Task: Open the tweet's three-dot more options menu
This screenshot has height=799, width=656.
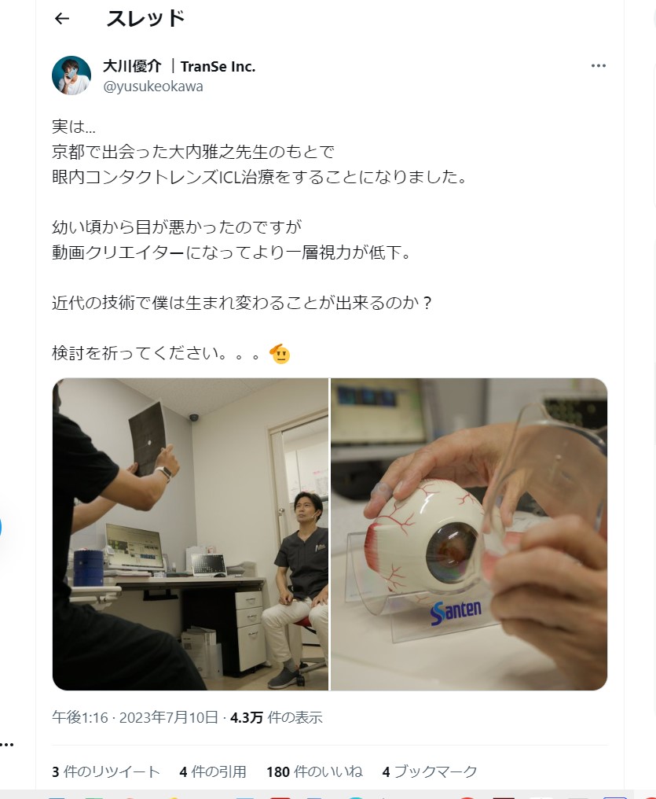Action: pos(599,66)
